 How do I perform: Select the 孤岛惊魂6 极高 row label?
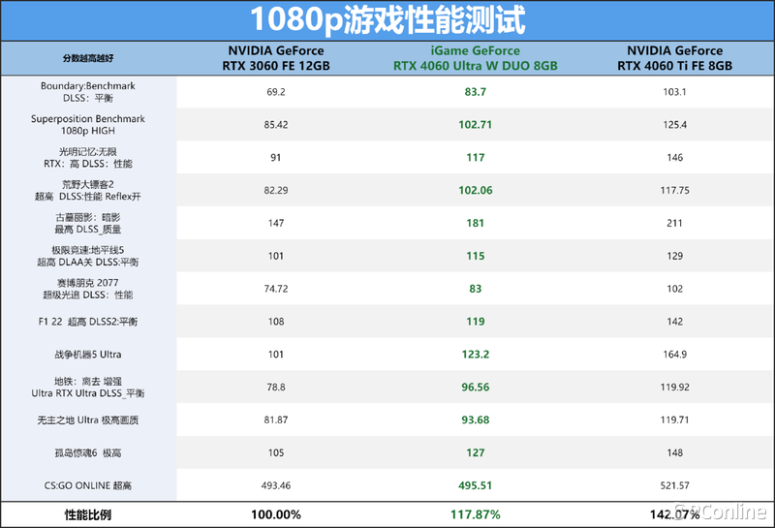[88, 452]
